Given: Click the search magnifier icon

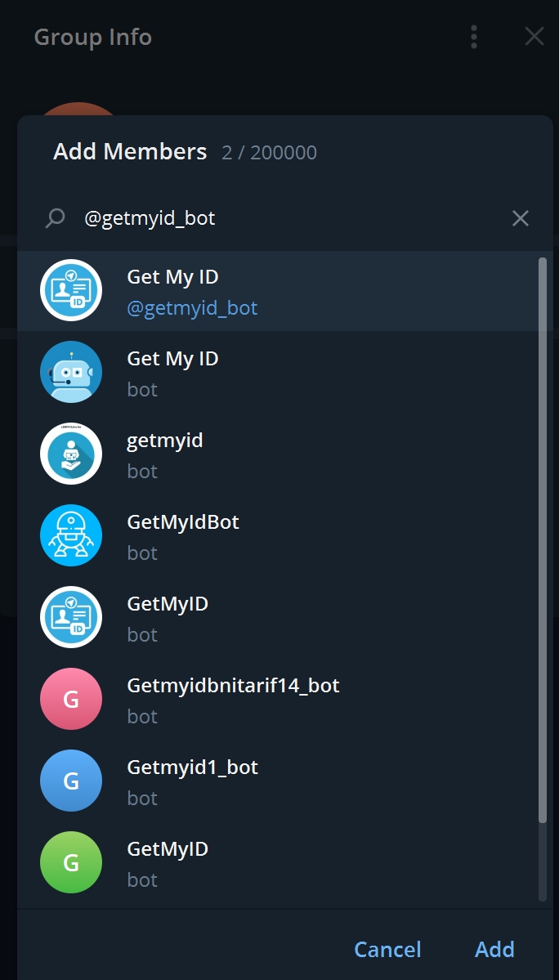Looking at the screenshot, I should (55, 218).
